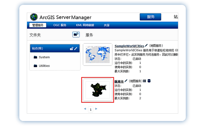205x126 pixels.
Task: Switch to the 管理服务 tab
Action: point(38,25)
